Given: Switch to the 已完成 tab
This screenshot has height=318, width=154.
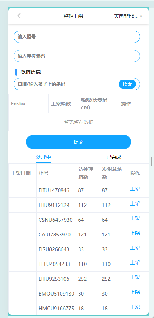Looking at the screenshot, I should (x=114, y=157).
